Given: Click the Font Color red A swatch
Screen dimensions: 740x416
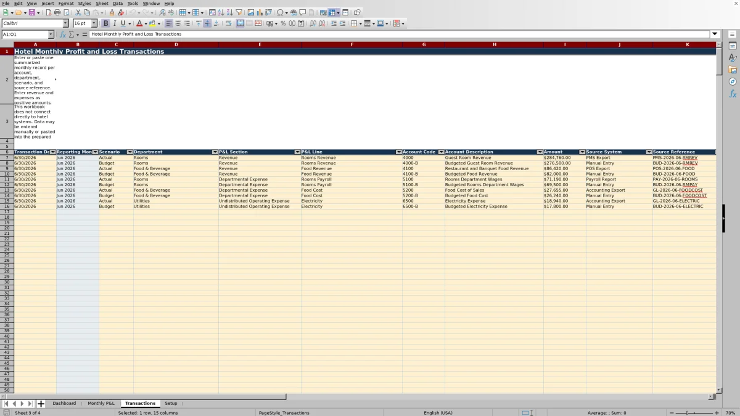Looking at the screenshot, I should click(x=140, y=23).
